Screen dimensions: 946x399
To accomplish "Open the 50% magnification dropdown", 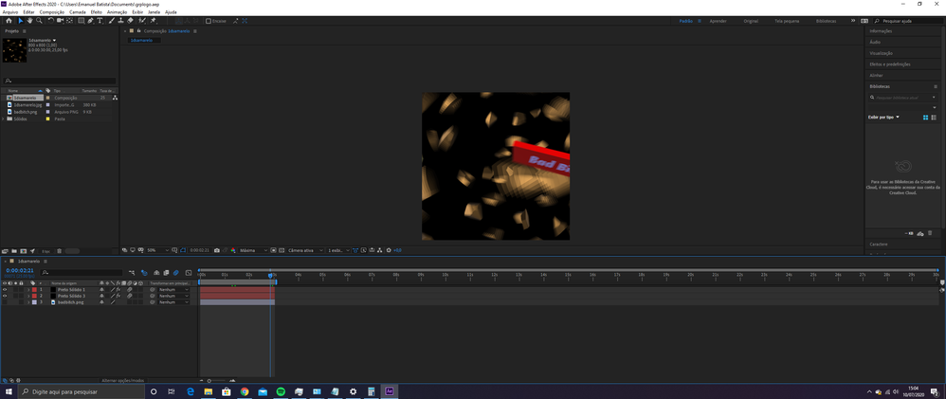I will [158, 250].
